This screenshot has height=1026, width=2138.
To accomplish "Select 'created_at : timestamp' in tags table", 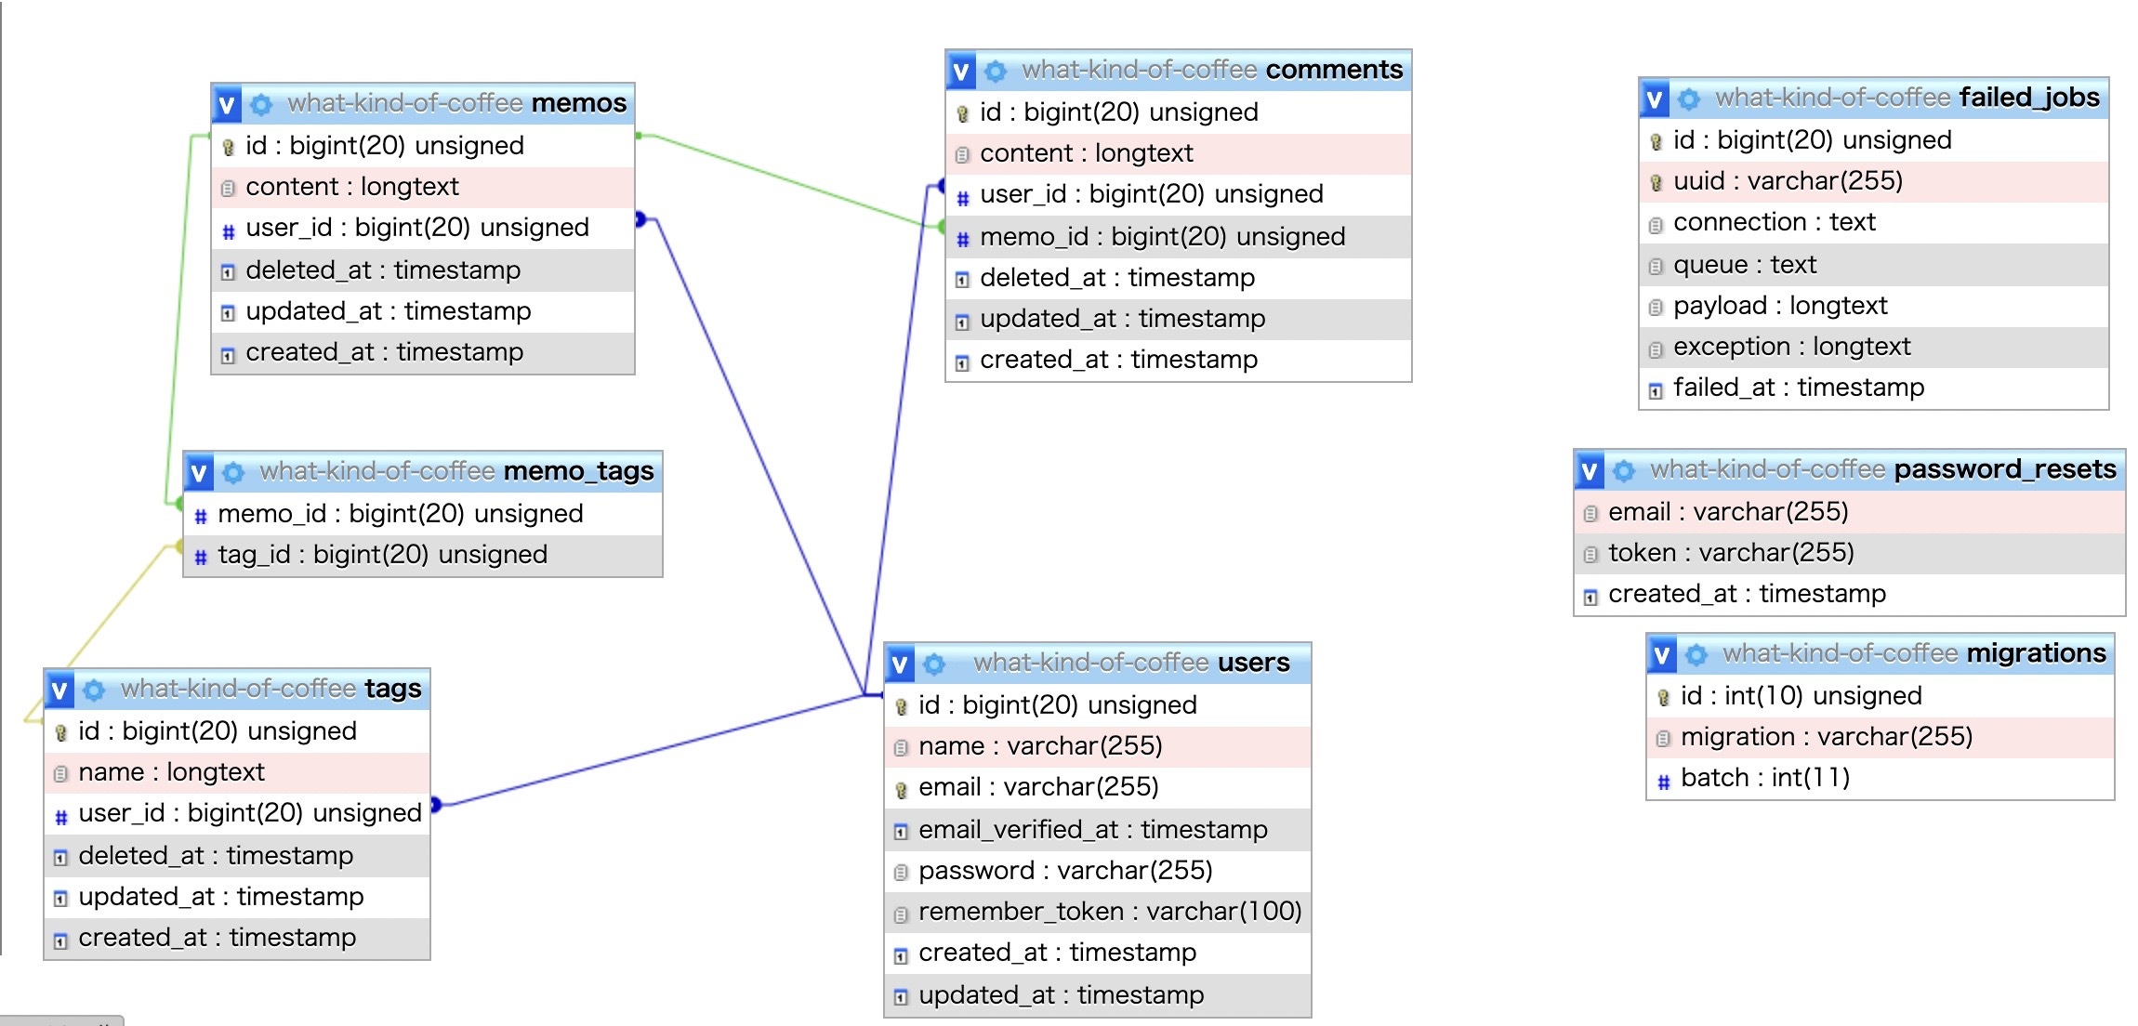I will (x=237, y=938).
